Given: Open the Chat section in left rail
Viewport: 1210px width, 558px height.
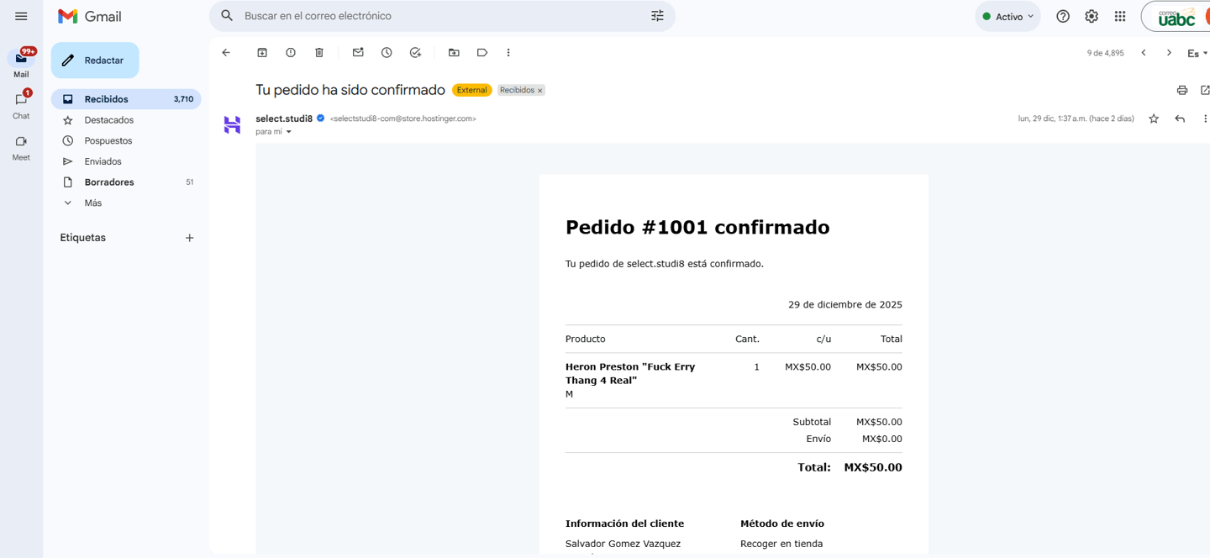Looking at the screenshot, I should pyautogui.click(x=21, y=105).
